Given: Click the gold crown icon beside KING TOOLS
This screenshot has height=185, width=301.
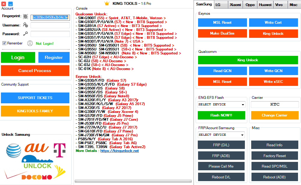Looking at the screenshot, I should pos(107,3).
